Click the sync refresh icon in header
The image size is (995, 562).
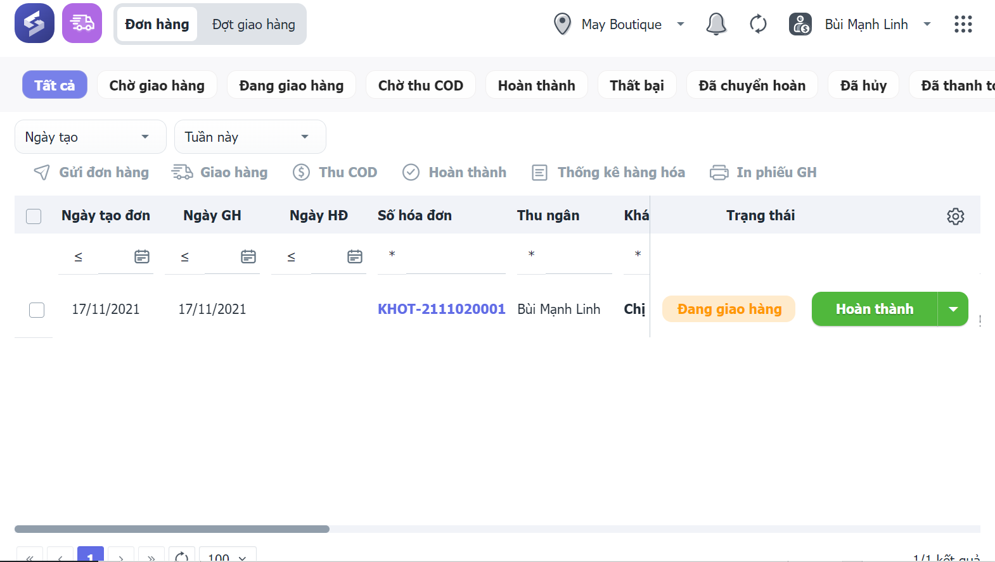(x=758, y=25)
